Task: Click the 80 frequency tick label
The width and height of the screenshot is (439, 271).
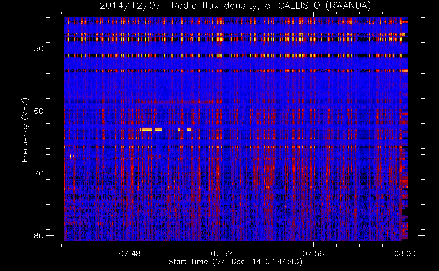Action: tap(39, 235)
